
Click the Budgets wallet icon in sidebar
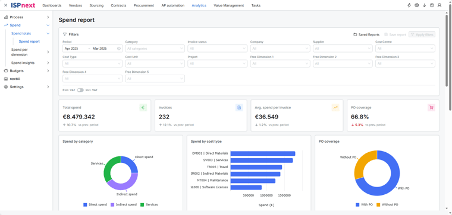[6, 71]
